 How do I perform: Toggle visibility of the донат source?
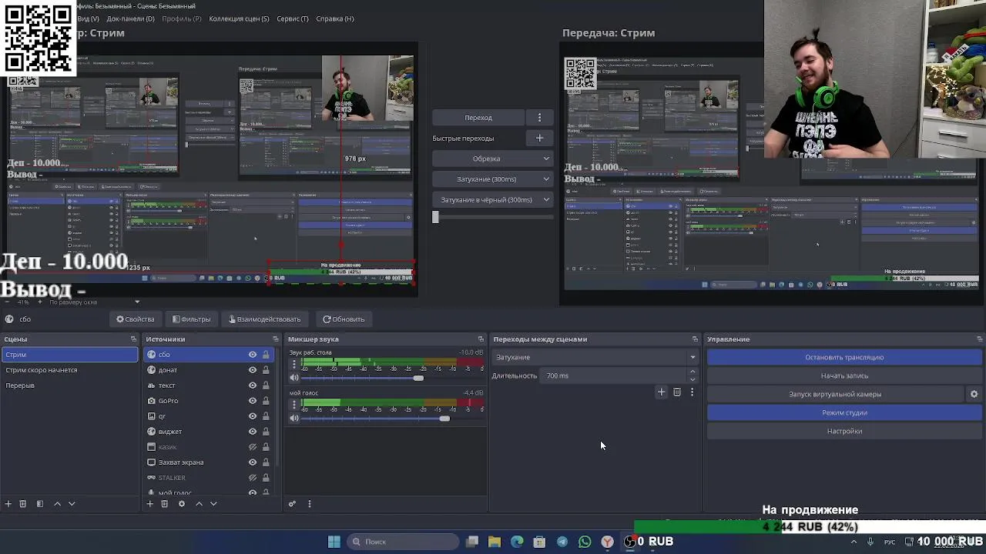click(252, 370)
